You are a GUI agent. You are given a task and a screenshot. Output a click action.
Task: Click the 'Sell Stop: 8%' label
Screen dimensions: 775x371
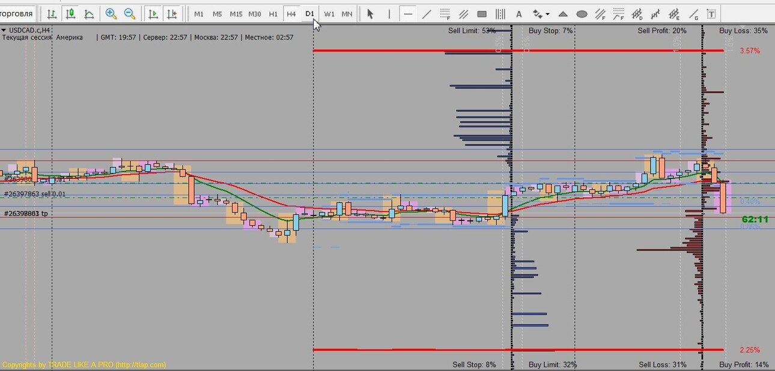tap(474, 364)
